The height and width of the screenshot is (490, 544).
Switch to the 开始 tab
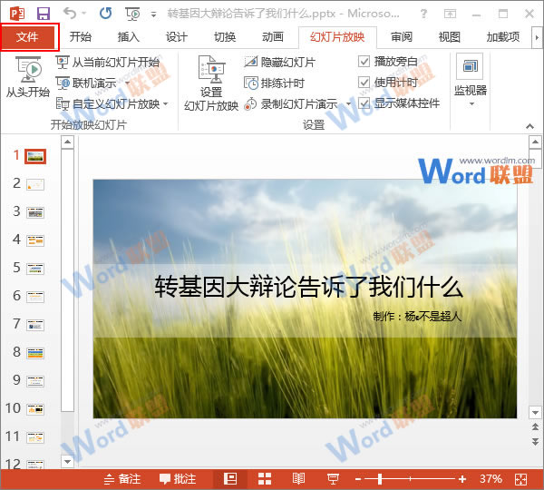pyautogui.click(x=80, y=37)
